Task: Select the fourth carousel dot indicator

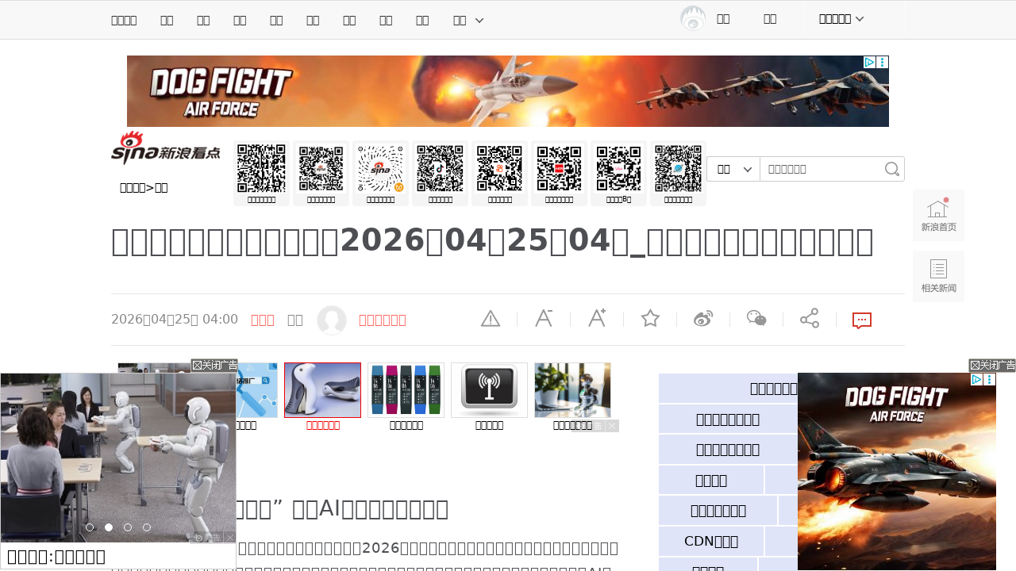Action: (147, 527)
